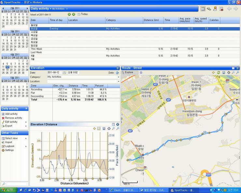Click the Zone column header
Image resolution: width=241 pixels, height=193 pixels.
point(41,86)
